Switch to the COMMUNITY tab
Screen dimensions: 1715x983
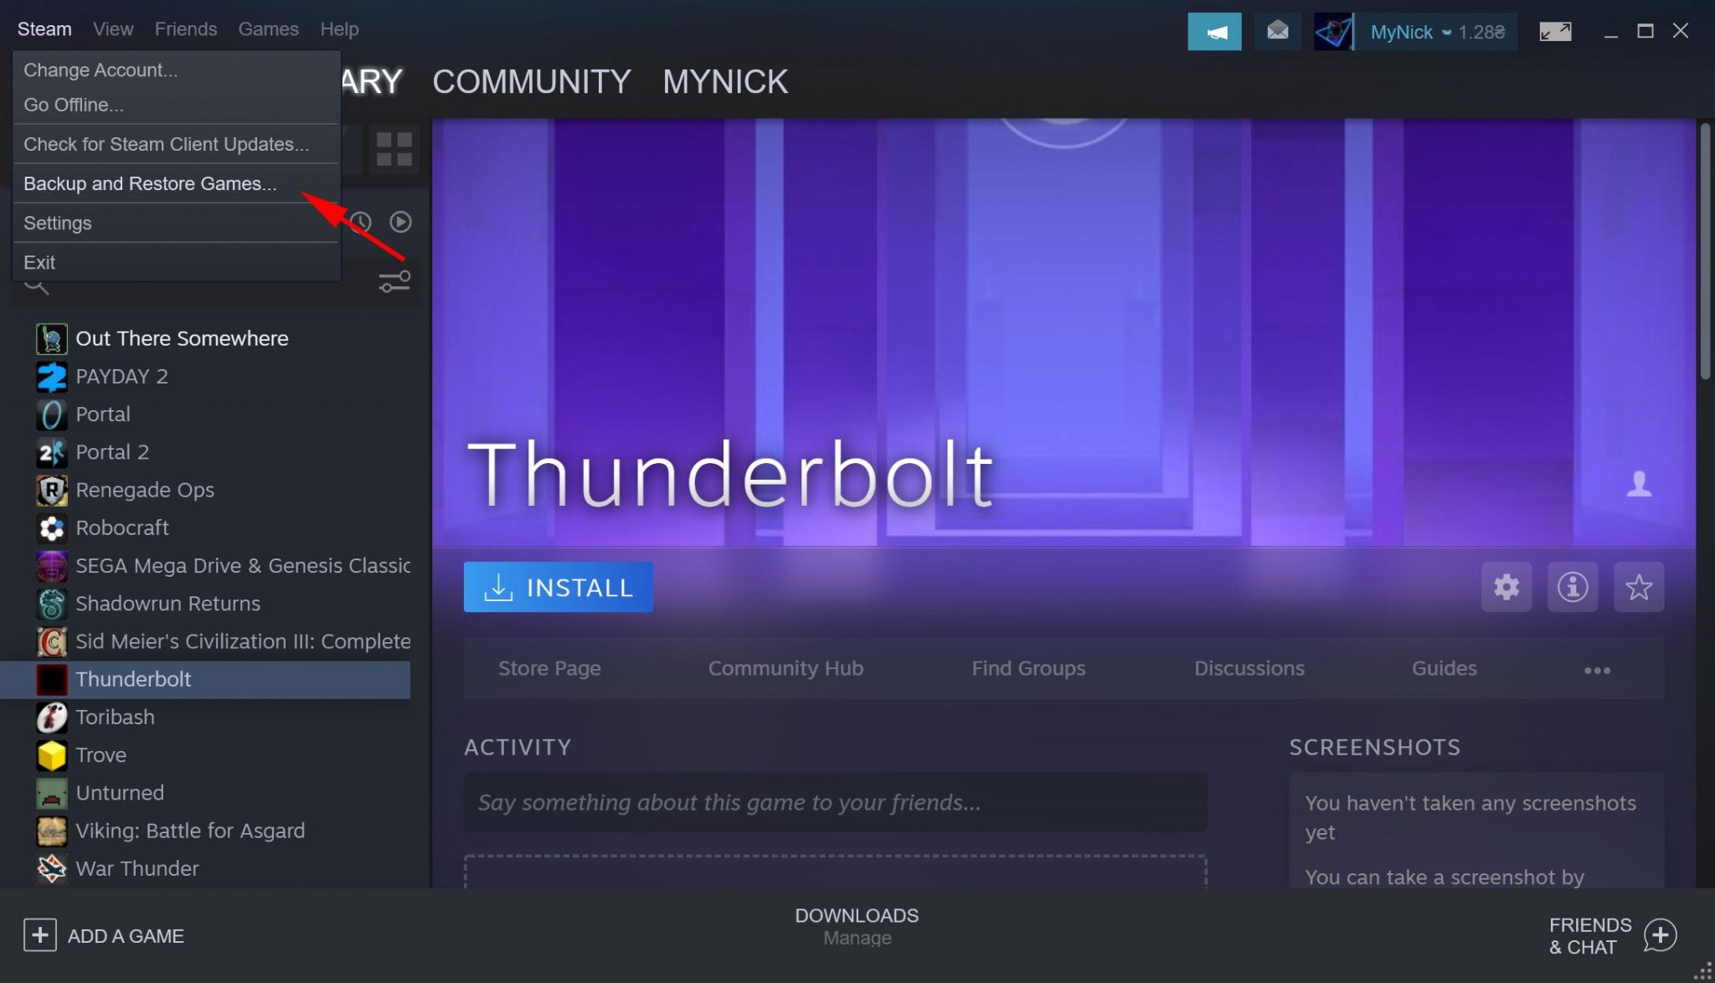(531, 81)
